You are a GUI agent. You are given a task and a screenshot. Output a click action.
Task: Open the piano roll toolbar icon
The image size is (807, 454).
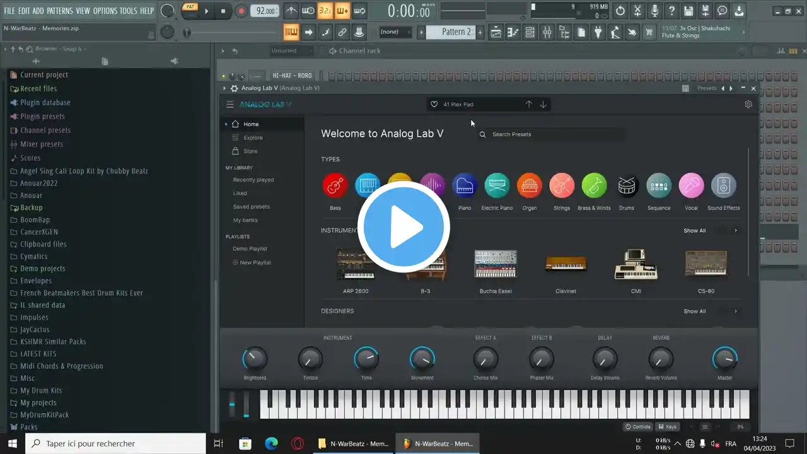tap(513, 32)
